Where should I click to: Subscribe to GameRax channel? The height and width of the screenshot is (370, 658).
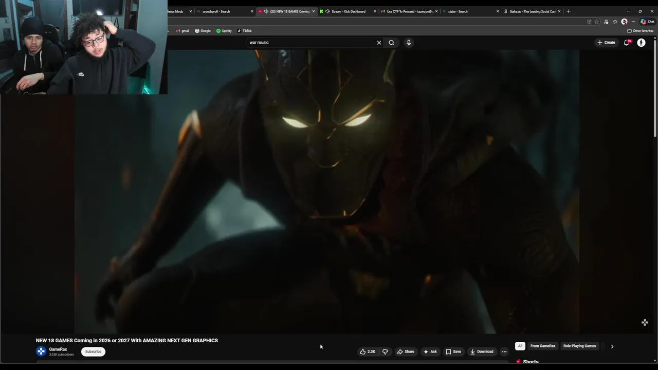click(x=93, y=351)
